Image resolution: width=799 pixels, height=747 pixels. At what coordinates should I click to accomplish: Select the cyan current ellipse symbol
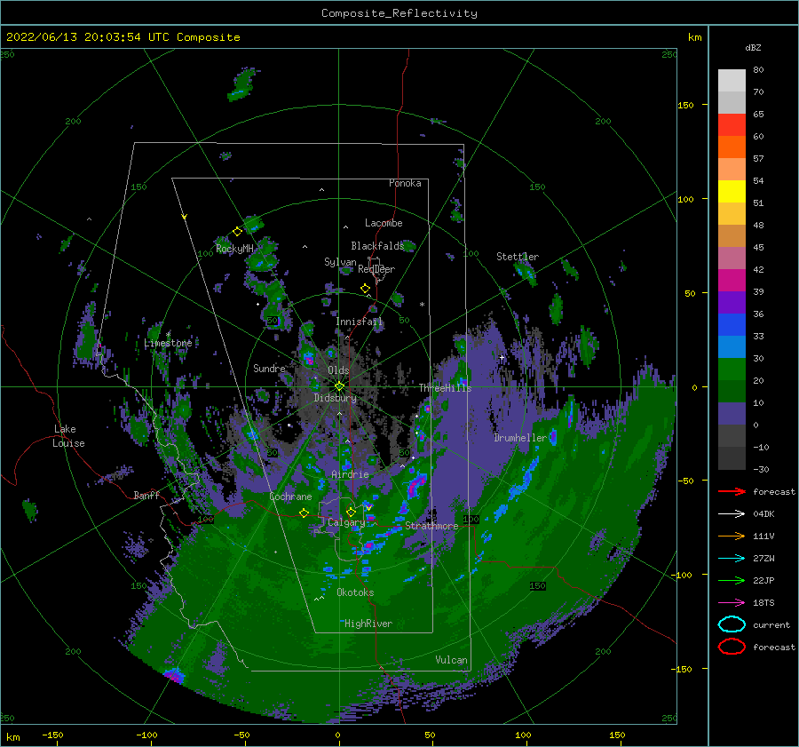(732, 624)
